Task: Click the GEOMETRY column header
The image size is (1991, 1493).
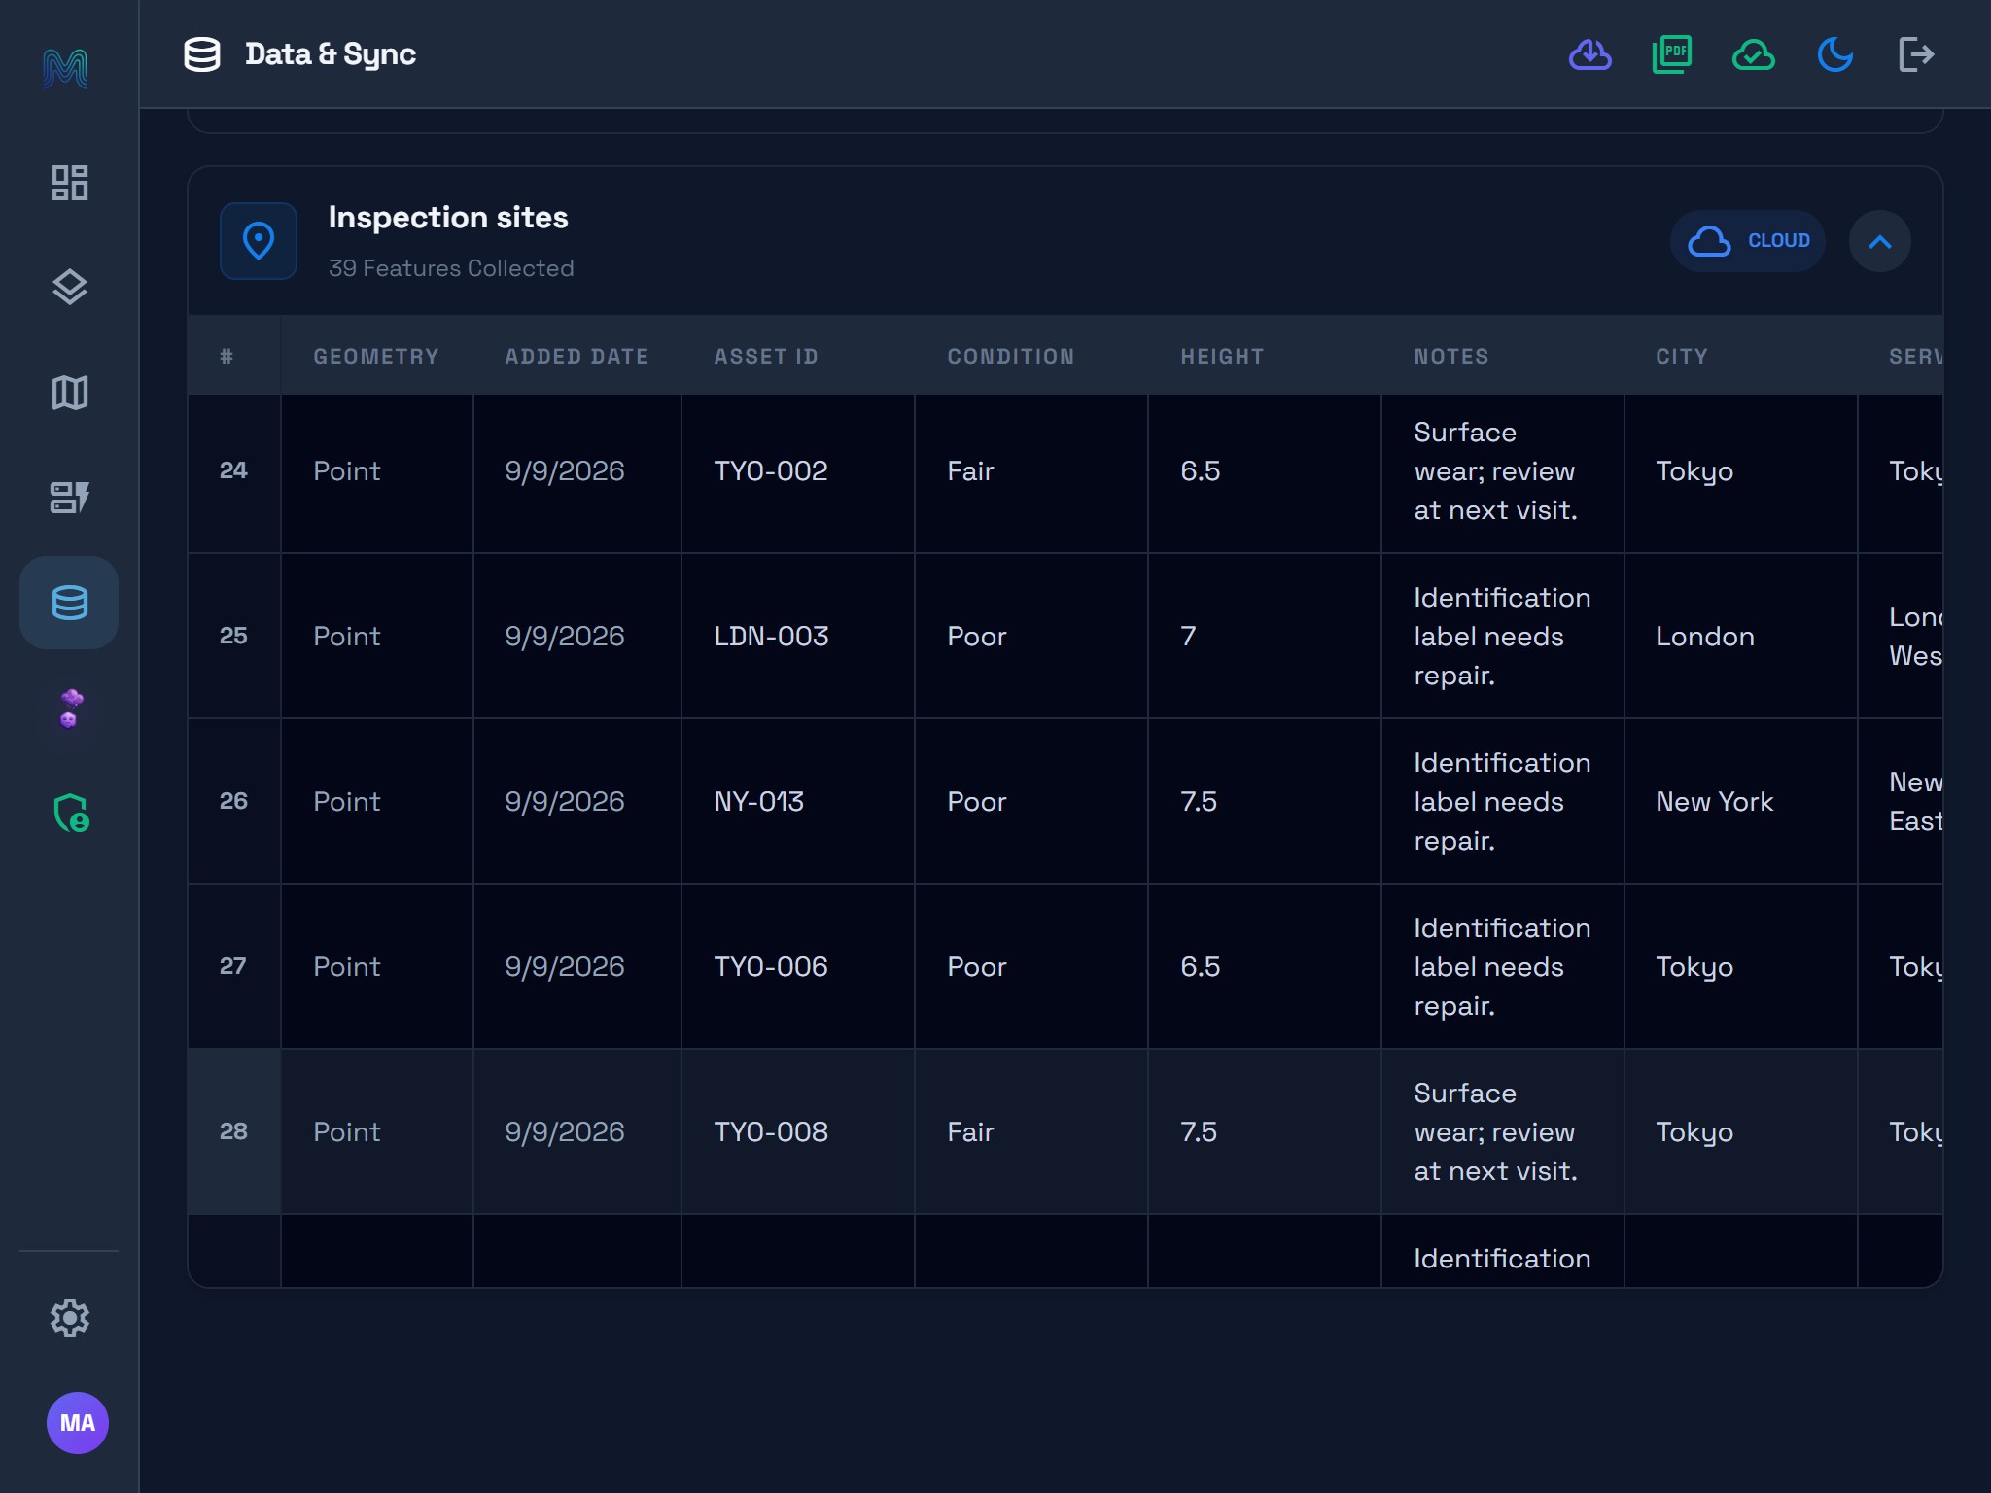Action: pos(376,357)
